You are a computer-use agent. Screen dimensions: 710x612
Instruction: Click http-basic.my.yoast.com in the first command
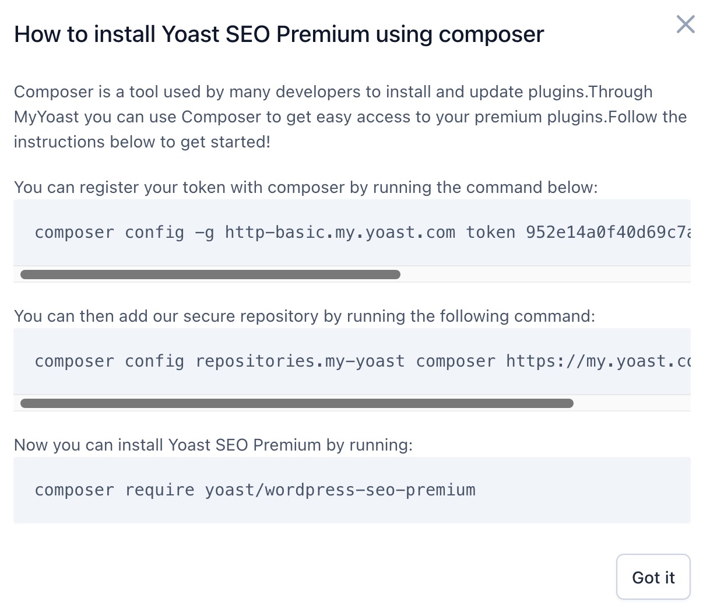(340, 233)
